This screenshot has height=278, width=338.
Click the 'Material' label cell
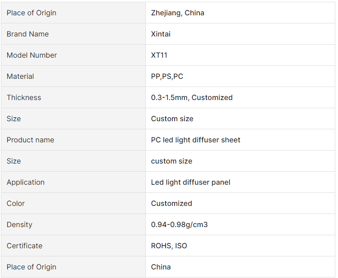click(x=20, y=77)
